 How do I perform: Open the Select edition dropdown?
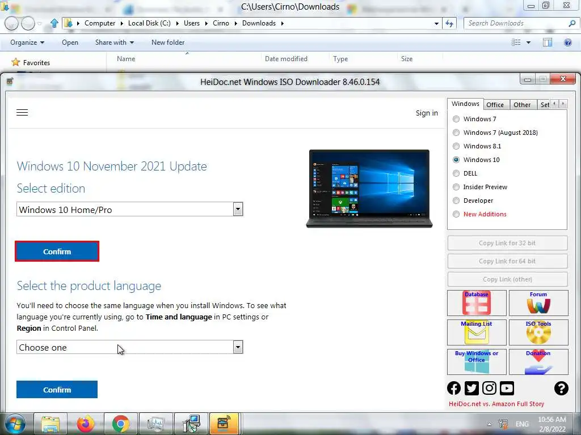(x=130, y=210)
